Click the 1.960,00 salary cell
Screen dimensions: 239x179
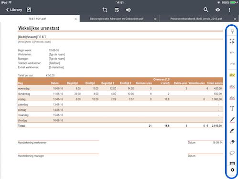tap(217, 99)
